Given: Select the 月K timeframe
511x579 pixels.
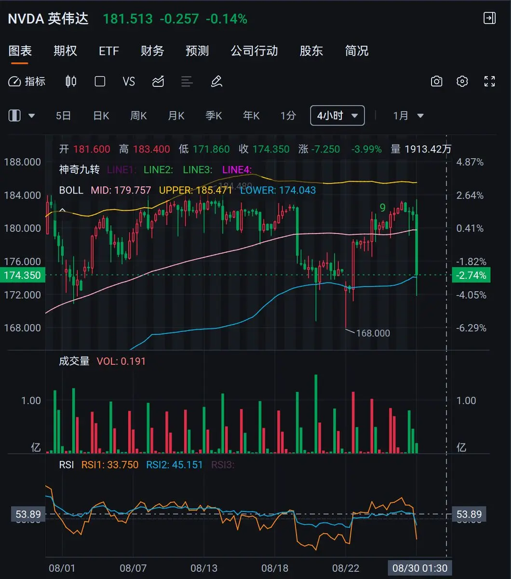Looking at the screenshot, I should coord(176,116).
